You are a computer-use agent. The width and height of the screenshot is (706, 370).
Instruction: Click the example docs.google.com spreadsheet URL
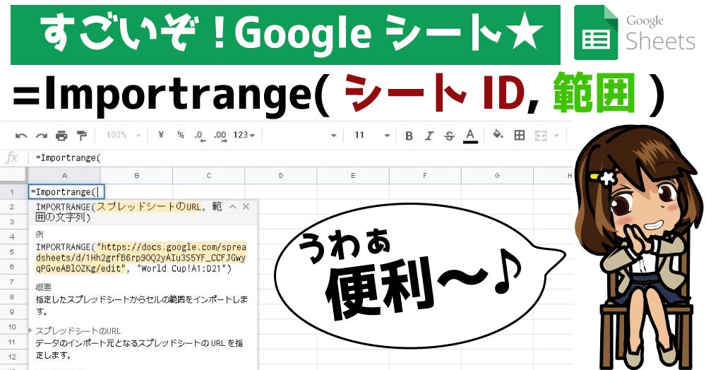tap(141, 258)
